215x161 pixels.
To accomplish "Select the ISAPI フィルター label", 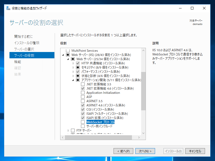I will [x=107, y=113].
